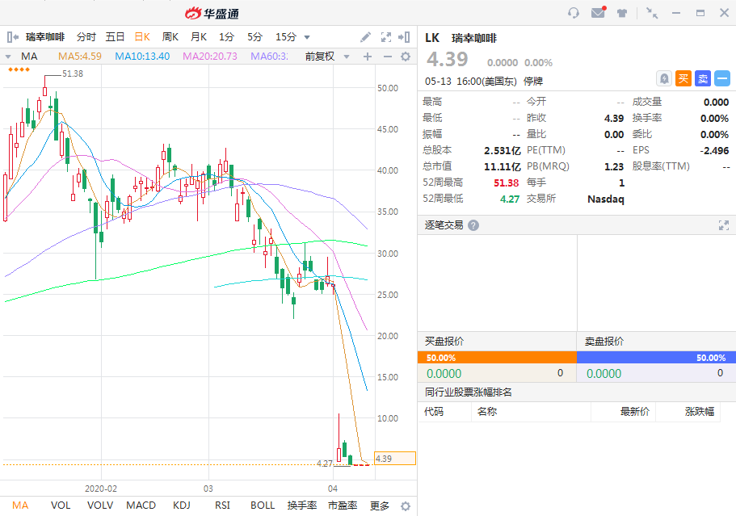Shrink window with the compact-mode arrows icon
The width and height of the screenshot is (736, 516).
tap(652, 13)
